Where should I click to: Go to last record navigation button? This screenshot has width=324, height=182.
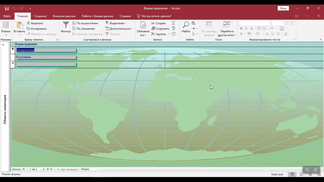[48, 169]
